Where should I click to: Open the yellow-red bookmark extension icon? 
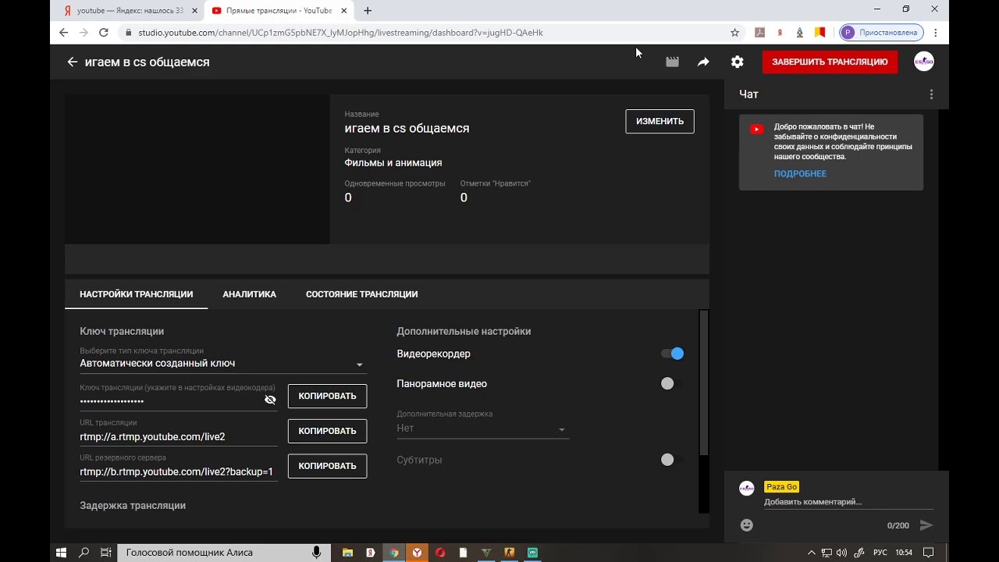click(820, 33)
